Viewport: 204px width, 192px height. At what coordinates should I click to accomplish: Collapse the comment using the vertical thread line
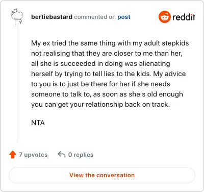[17, 84]
